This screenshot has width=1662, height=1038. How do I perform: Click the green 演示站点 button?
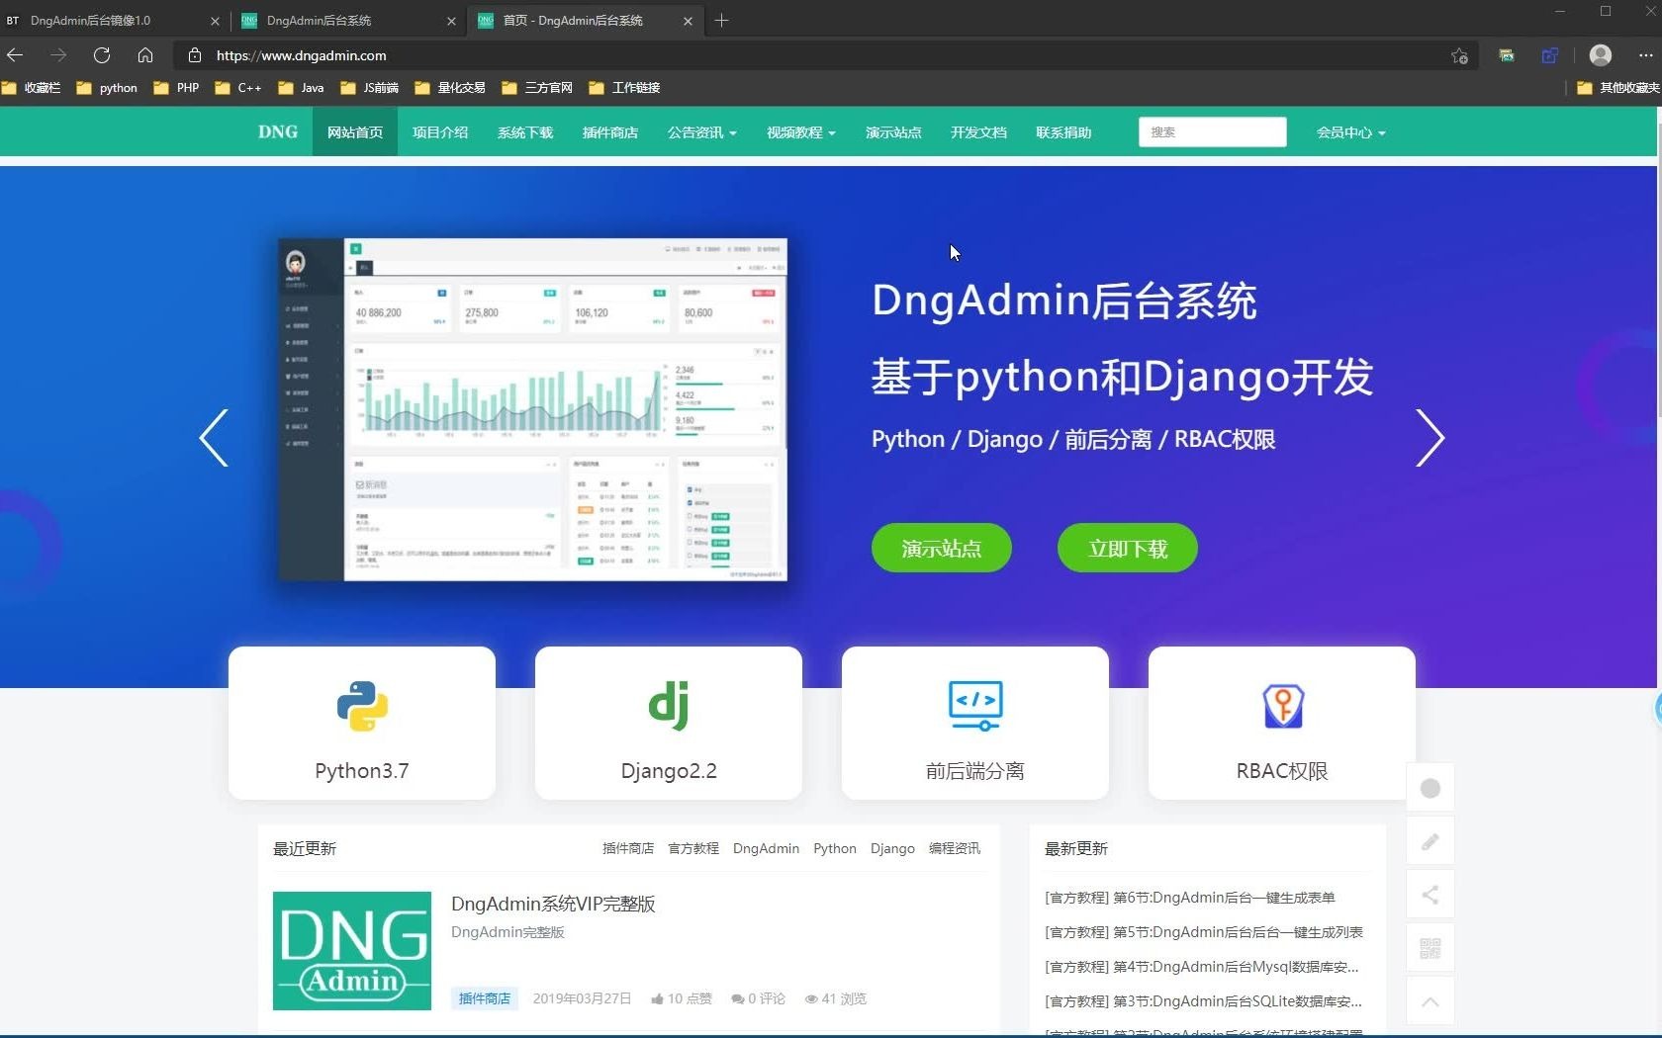[942, 548]
